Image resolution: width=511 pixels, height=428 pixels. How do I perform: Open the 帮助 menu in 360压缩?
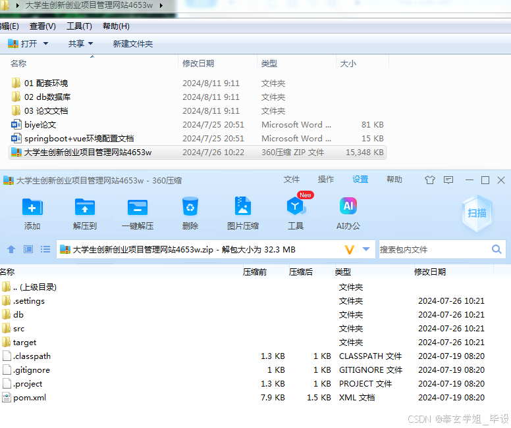coord(394,179)
